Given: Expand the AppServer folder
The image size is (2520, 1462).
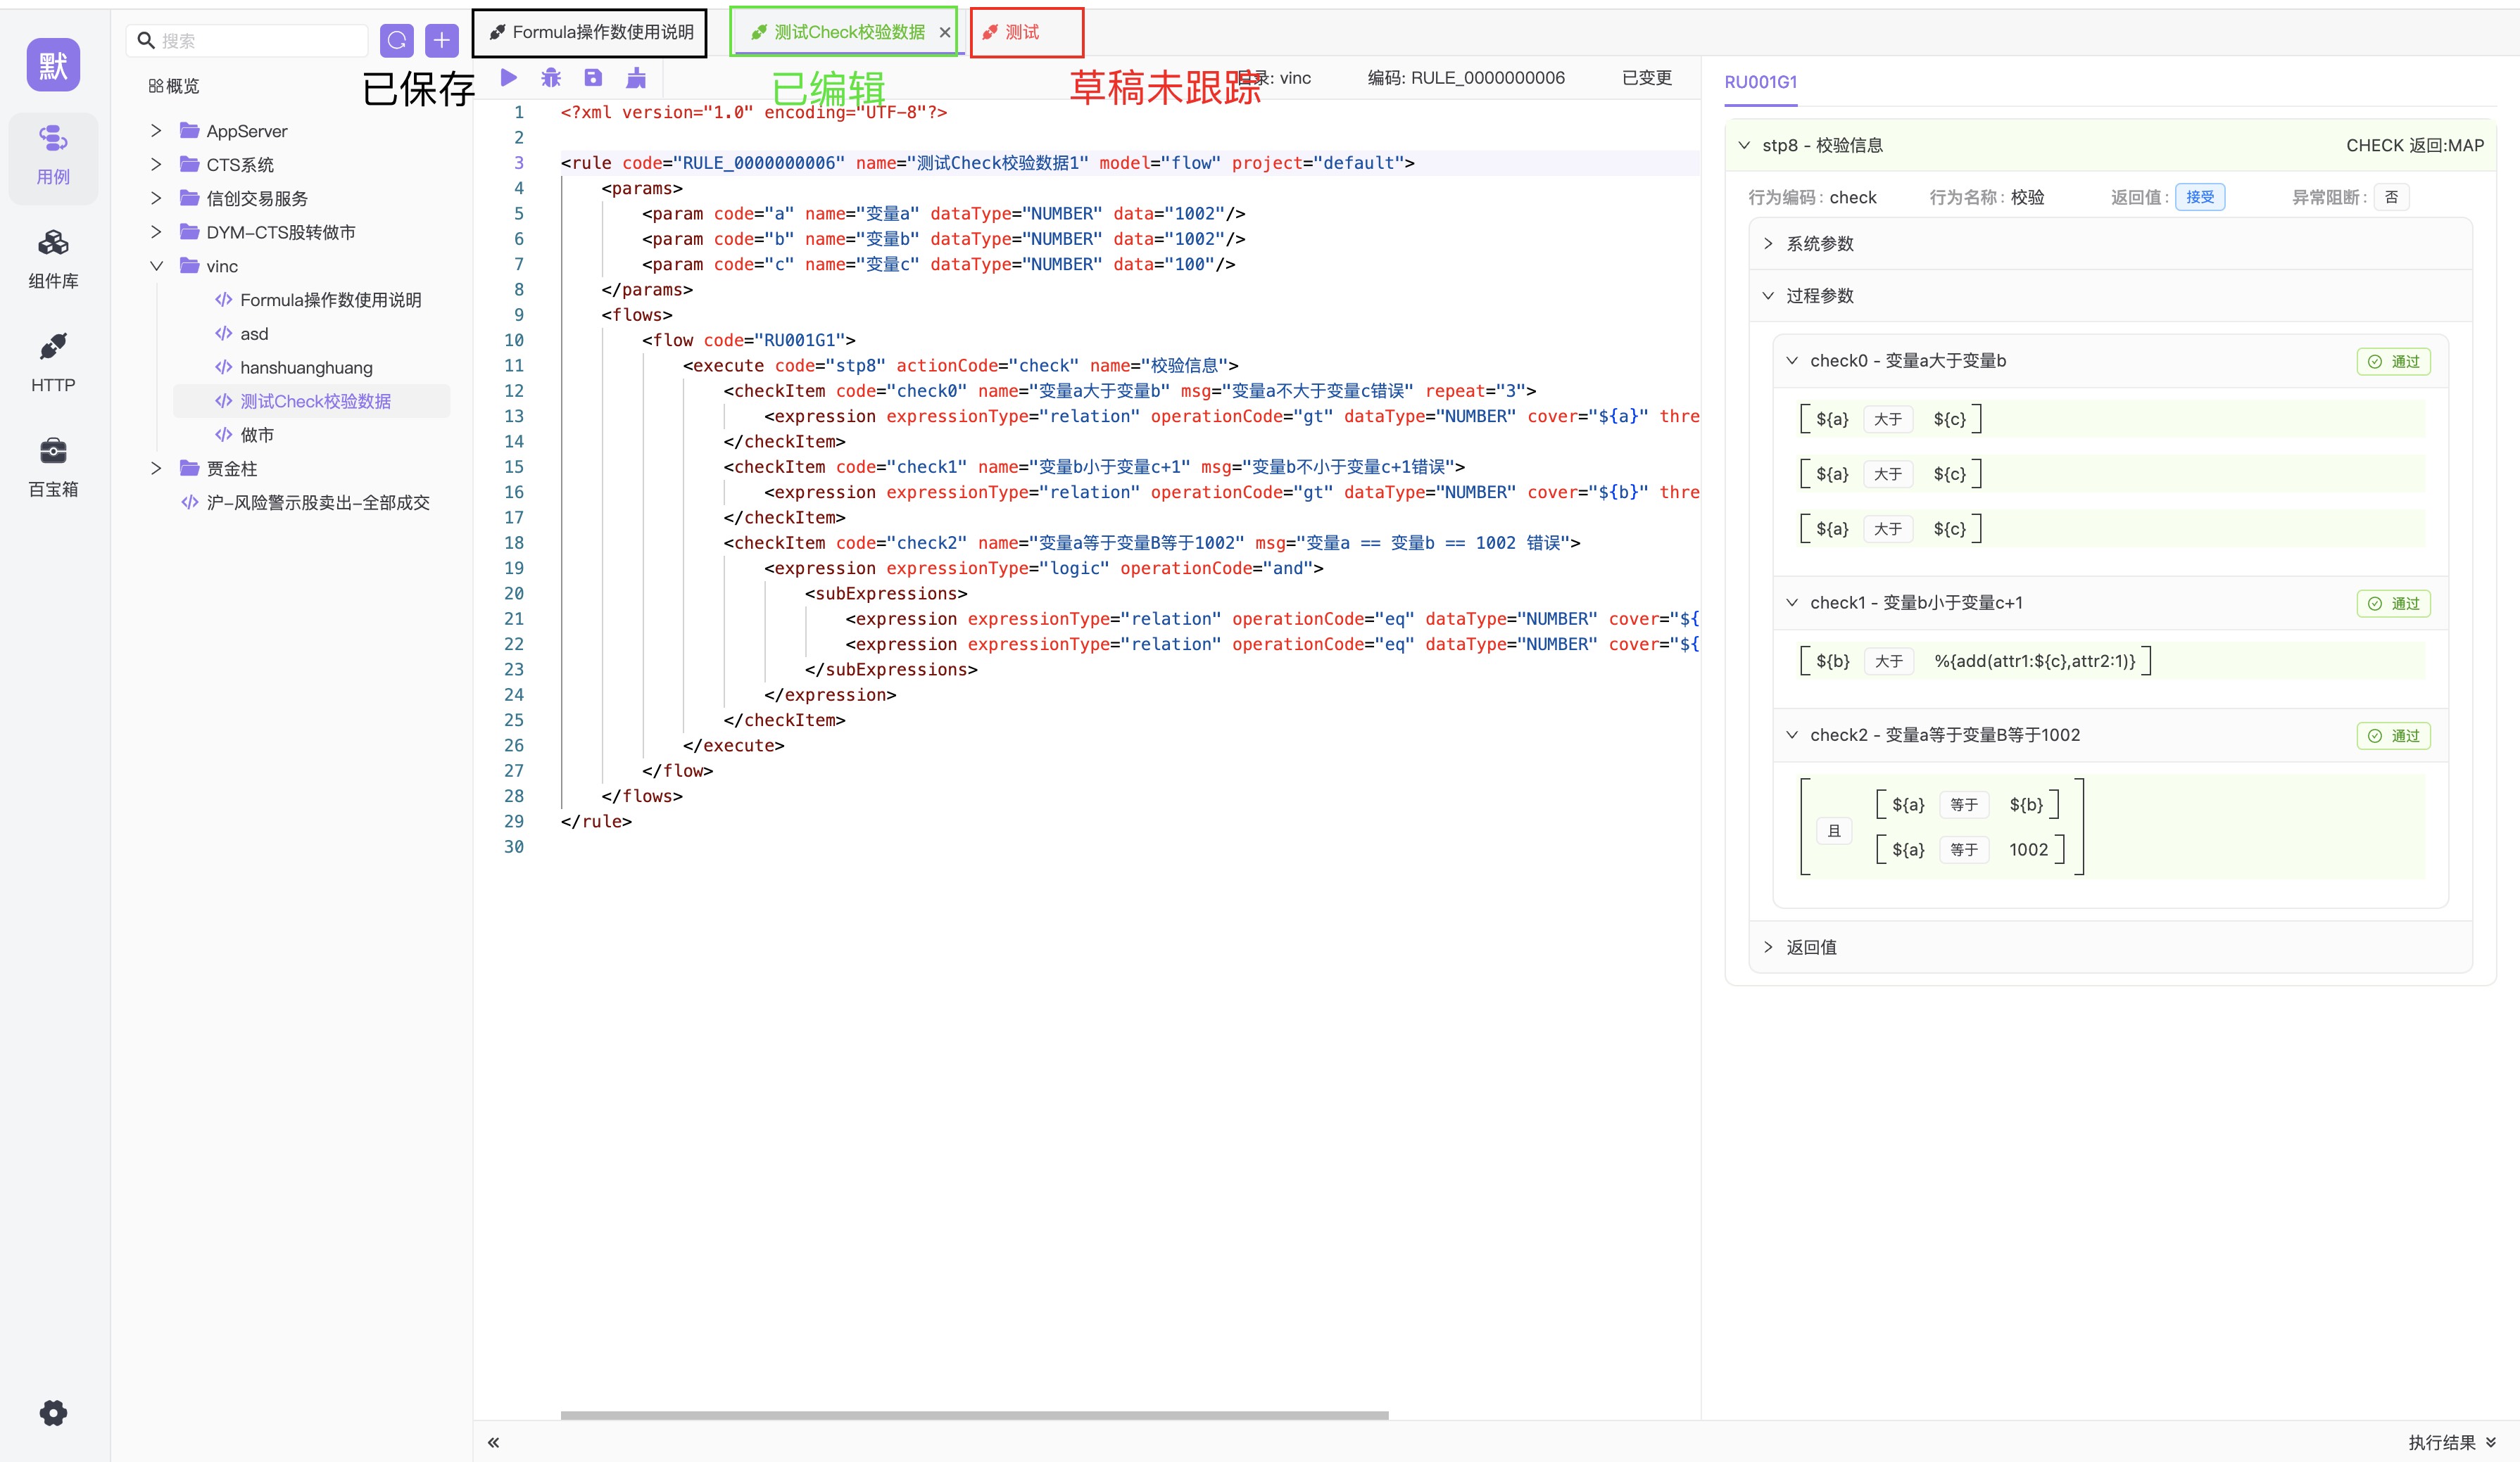Looking at the screenshot, I should click(156, 131).
